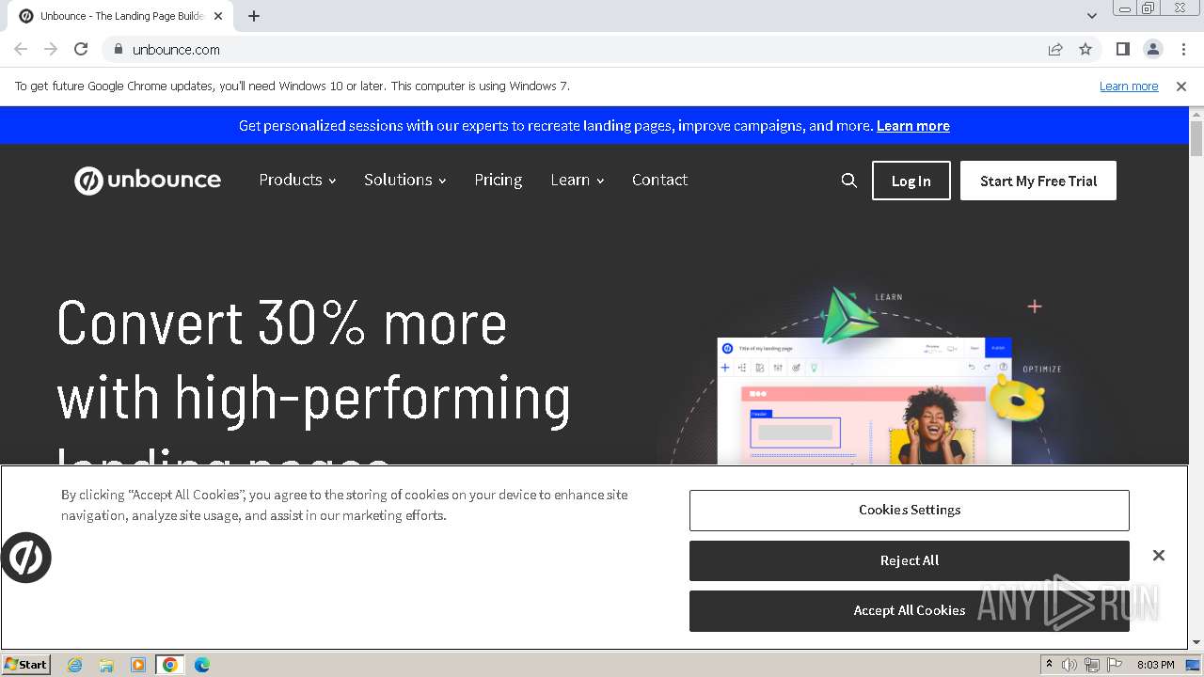The image size is (1204, 677).
Task: Click Accept All Cookies
Action: click(909, 610)
